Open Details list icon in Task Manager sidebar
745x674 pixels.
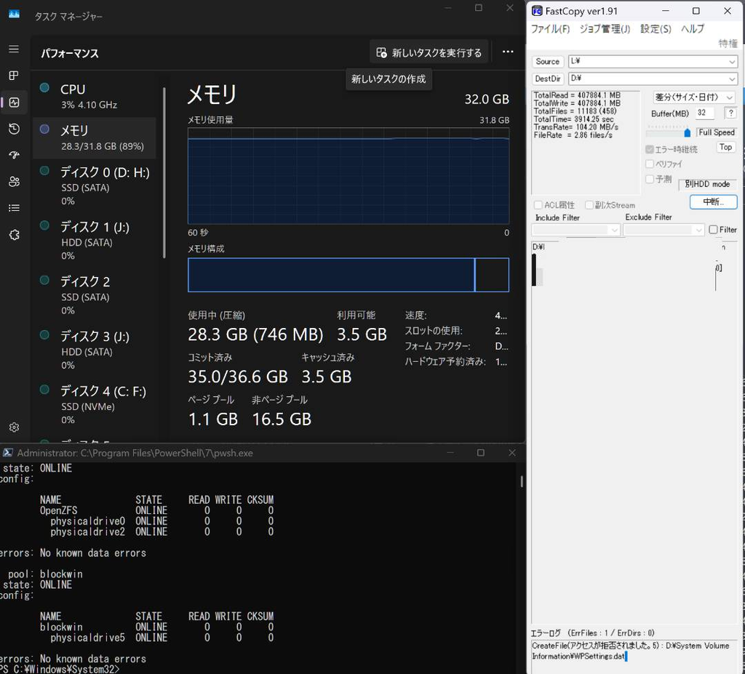(x=15, y=208)
